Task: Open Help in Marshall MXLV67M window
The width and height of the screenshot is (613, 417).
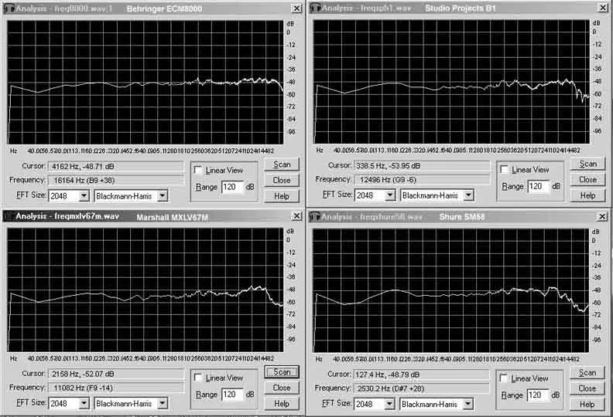Action: click(x=282, y=404)
